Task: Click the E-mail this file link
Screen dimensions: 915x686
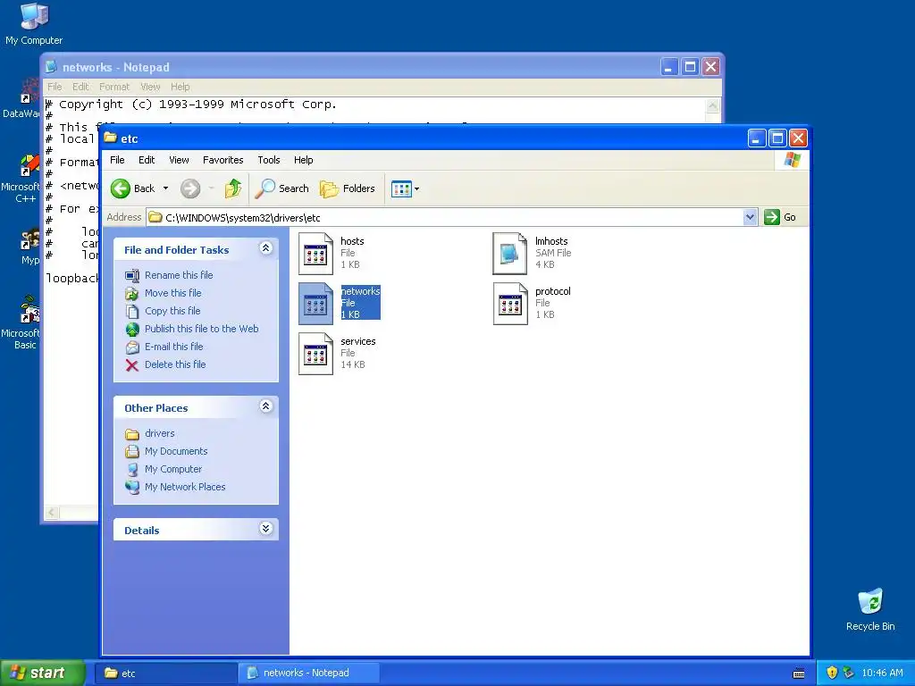Action: pyautogui.click(x=174, y=347)
